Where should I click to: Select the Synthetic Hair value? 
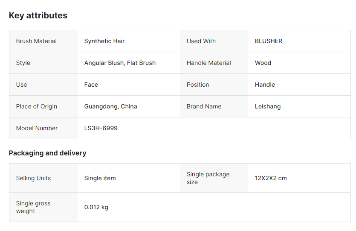(104, 41)
